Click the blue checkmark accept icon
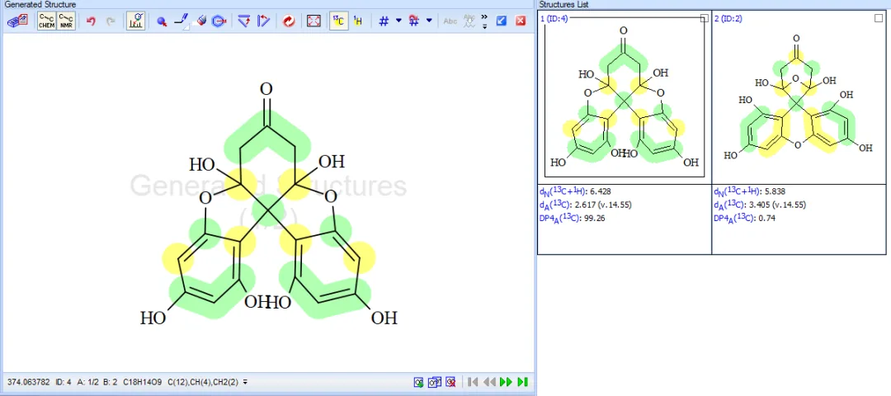Screen dimensions: 891x396 (x=502, y=21)
